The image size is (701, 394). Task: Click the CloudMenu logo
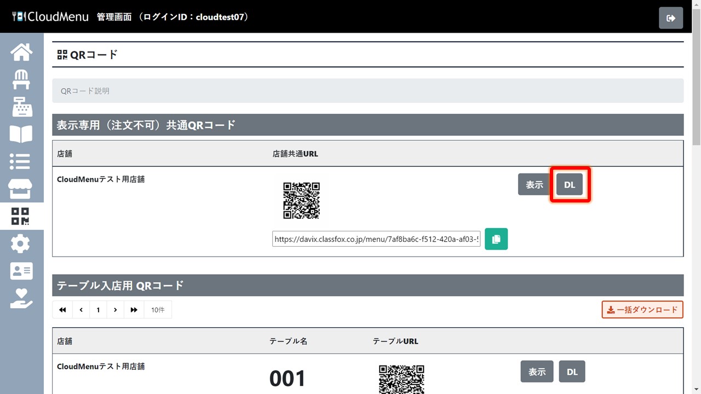[50, 17]
